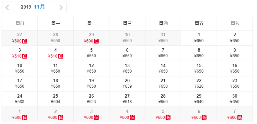The height and width of the screenshot is (124, 257).
Task: Click the 低 badge on December 1
Action: pyautogui.click(x=25, y=117)
